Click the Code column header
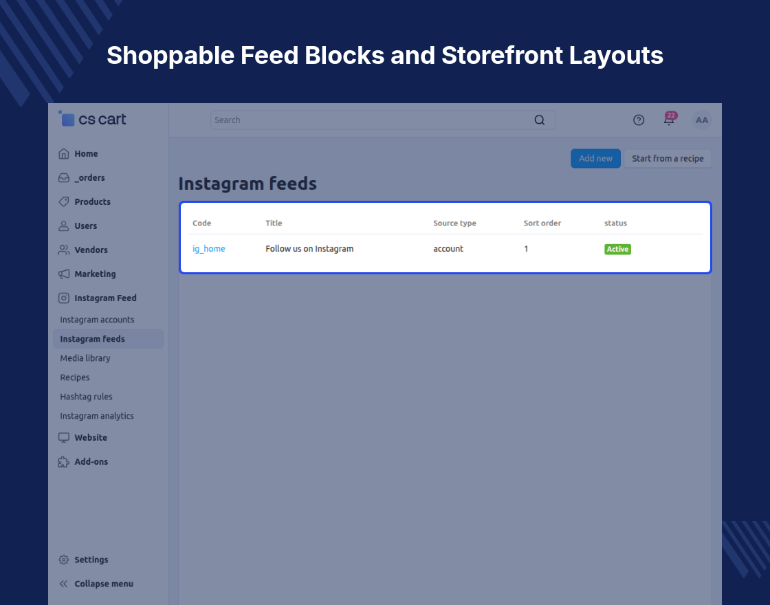The image size is (770, 605). pyautogui.click(x=202, y=223)
